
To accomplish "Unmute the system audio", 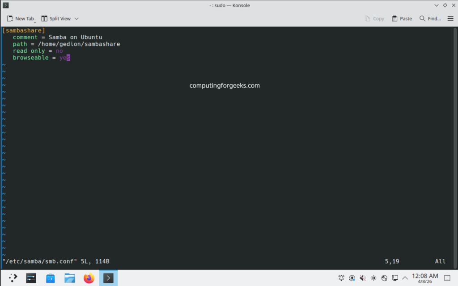I will tap(362, 278).
